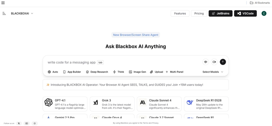272x126 pixels.
Task: Open the Multi-Panel option
Action: [174, 72]
